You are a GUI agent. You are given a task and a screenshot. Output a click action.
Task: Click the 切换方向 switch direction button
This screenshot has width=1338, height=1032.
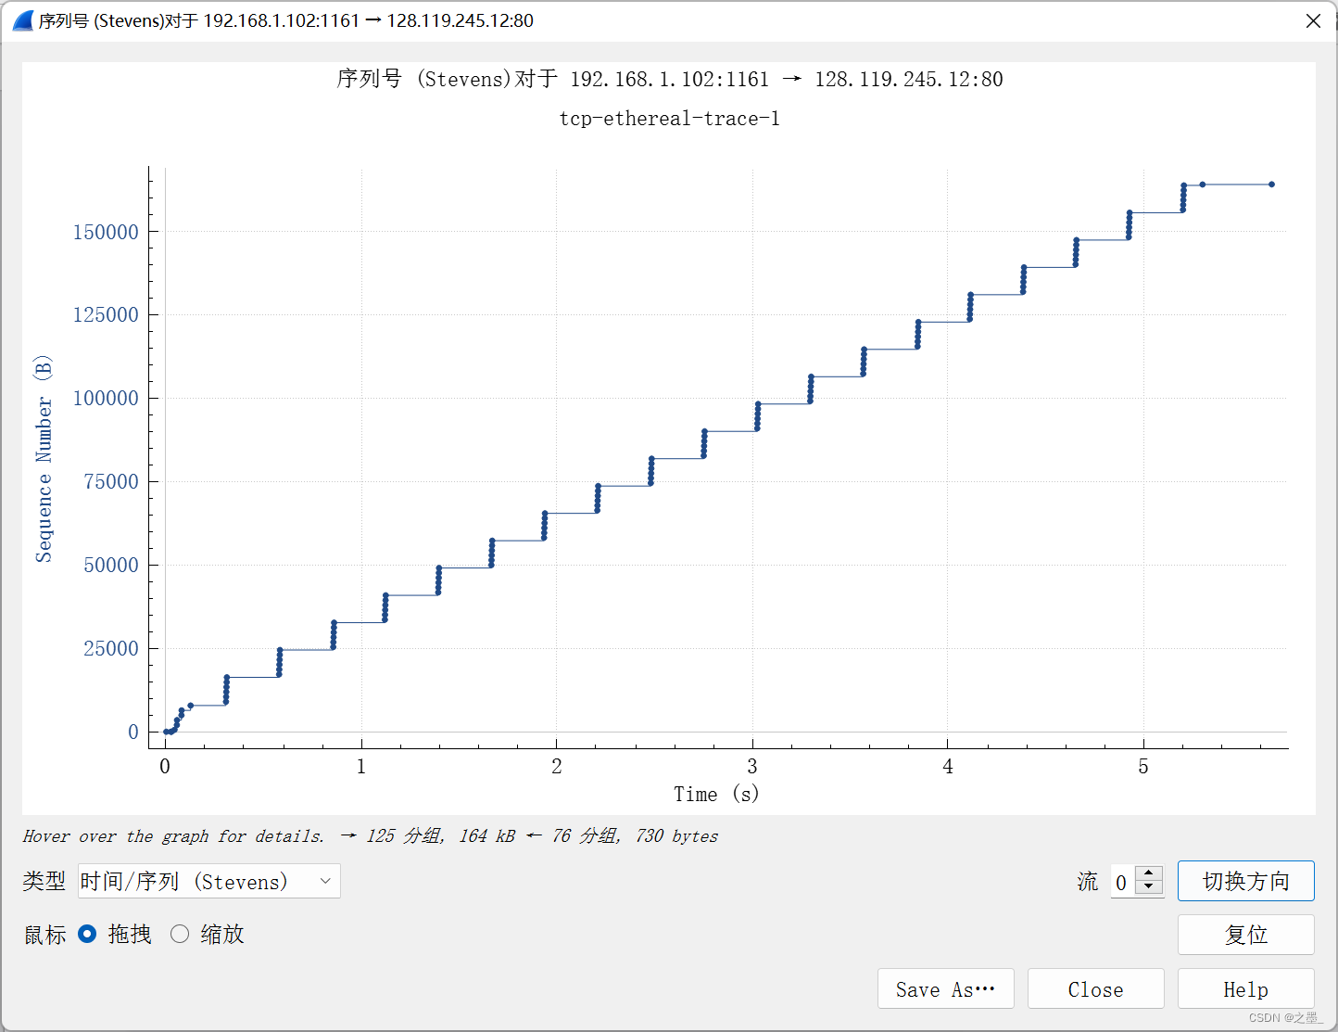(1245, 881)
